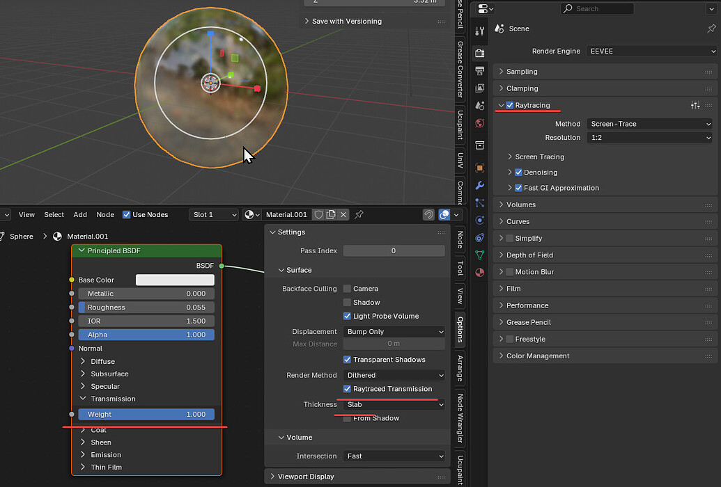Image resolution: width=721 pixels, height=487 pixels.
Task: Duplicate Material.001 with the new material icon
Action: (331, 214)
